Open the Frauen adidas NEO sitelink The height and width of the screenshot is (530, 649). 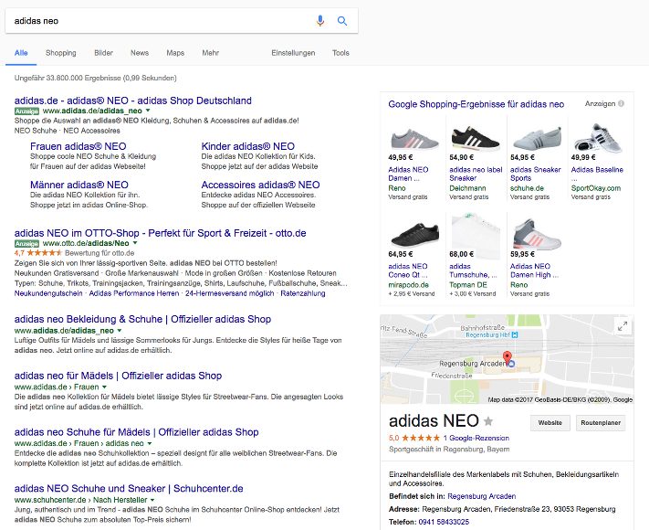[x=79, y=146]
